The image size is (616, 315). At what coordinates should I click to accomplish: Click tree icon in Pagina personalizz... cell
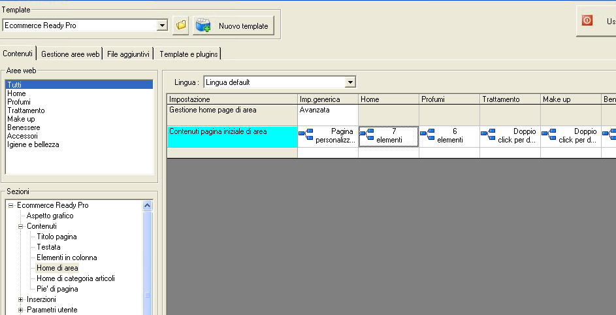click(306, 134)
